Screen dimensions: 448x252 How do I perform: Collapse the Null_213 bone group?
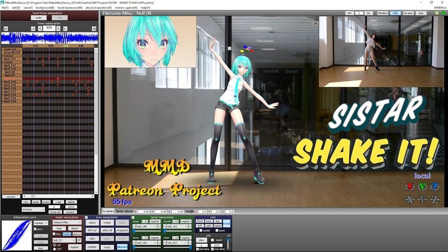[2, 68]
